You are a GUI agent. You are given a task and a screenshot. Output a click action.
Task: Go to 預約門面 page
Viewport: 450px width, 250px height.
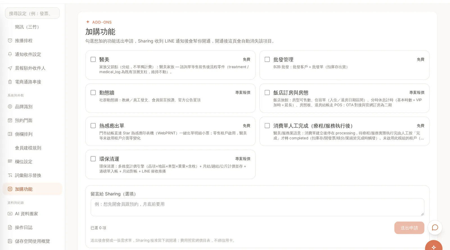coord(32,120)
